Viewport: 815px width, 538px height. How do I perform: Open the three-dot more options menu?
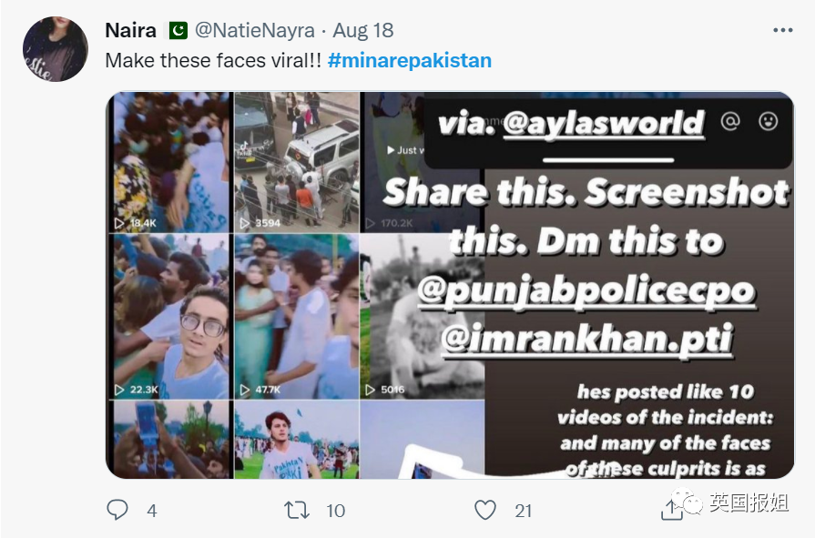pyautogui.click(x=782, y=30)
